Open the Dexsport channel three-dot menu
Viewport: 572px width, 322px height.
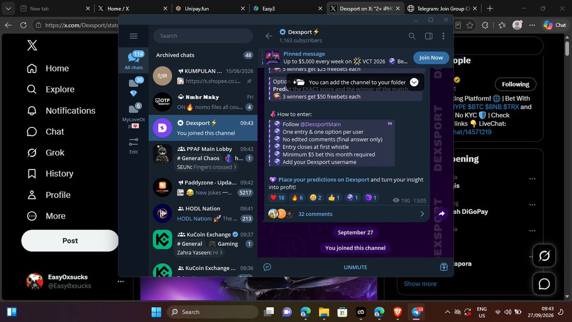(444, 36)
